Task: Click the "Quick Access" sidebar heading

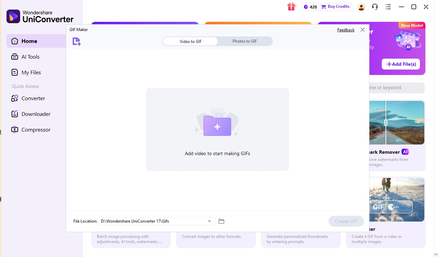Action: [26, 87]
